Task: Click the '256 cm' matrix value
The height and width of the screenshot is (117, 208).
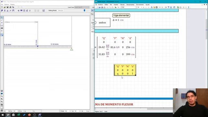Action: [x=130, y=47]
